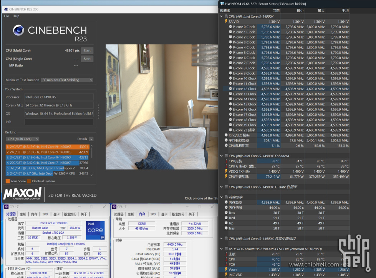Screen dimensions: 376x278
Task: Start the CPU (Single Core) test
Action: (87, 59)
